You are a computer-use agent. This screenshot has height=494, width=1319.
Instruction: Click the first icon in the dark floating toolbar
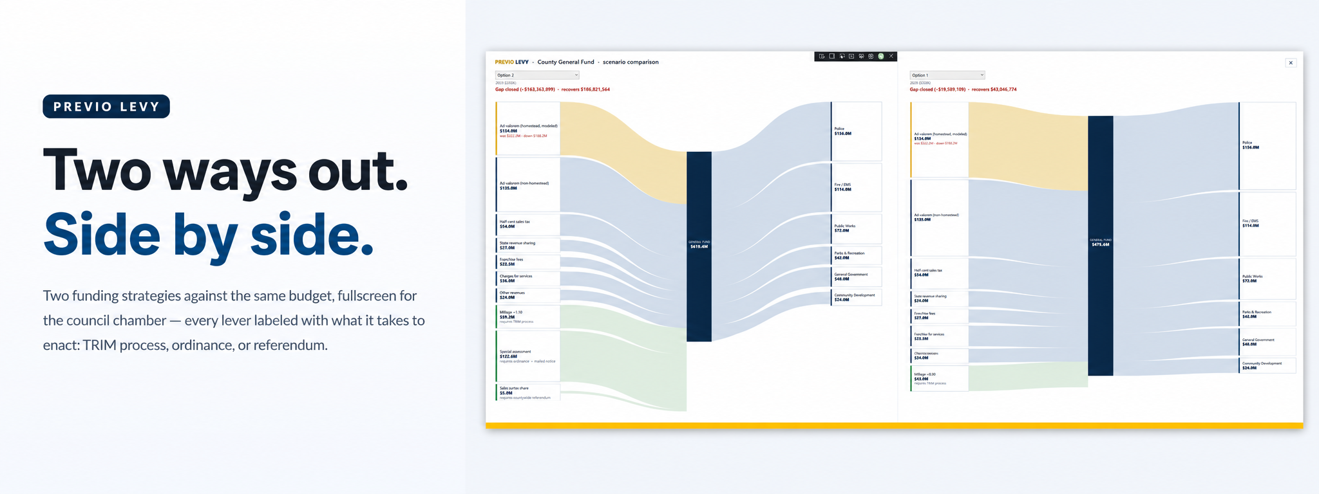point(822,56)
